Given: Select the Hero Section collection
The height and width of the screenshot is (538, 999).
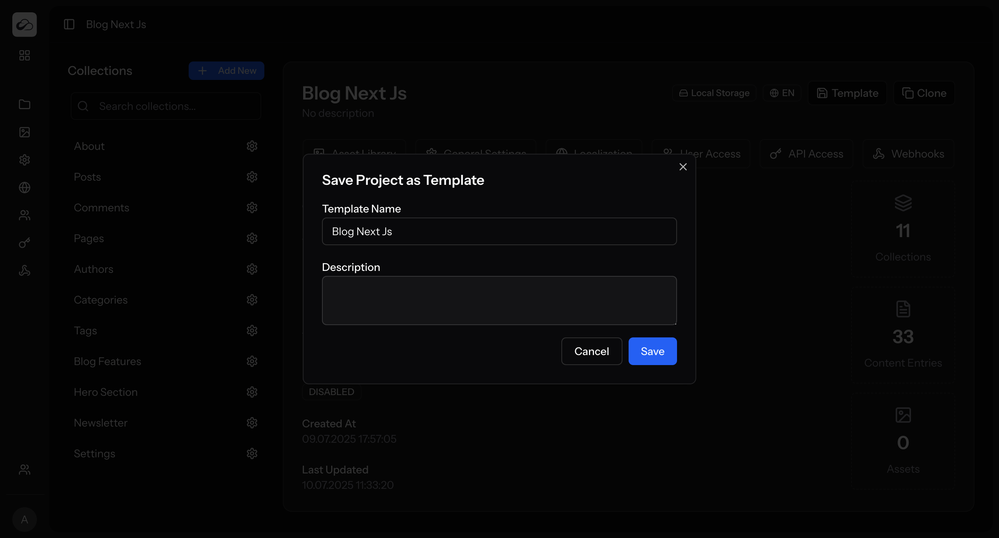Looking at the screenshot, I should 106,392.
